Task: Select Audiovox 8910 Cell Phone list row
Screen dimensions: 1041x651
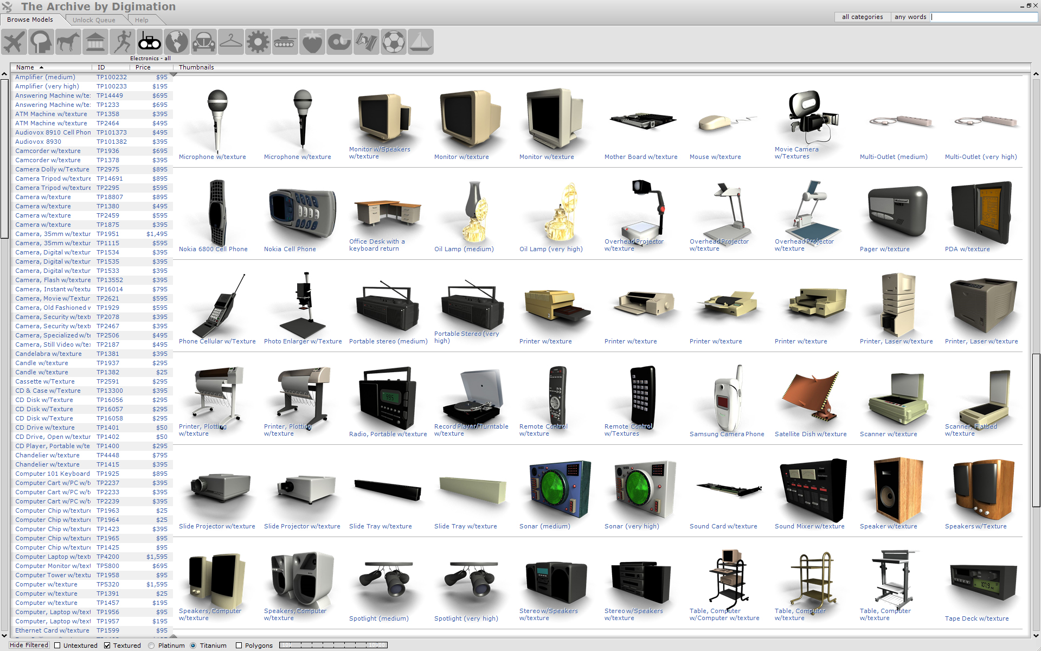Action: (x=92, y=132)
